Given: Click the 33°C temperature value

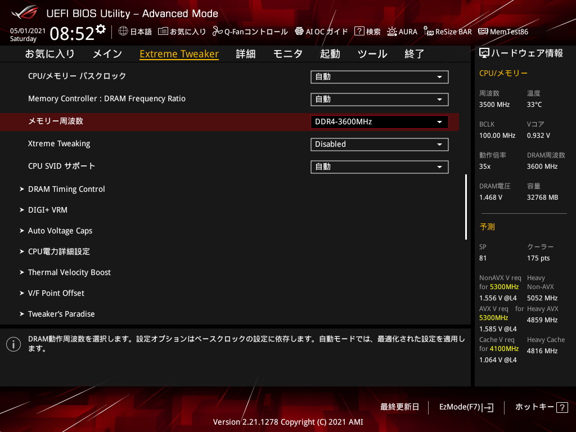Looking at the screenshot, I should coord(534,105).
